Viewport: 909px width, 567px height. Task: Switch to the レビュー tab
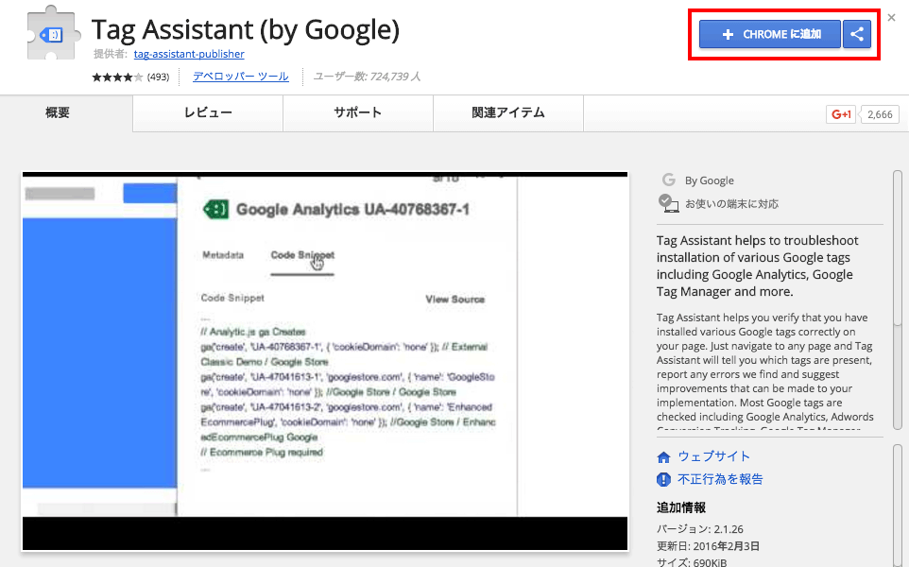pyautogui.click(x=208, y=112)
